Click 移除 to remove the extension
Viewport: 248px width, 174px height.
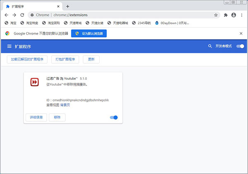click(x=57, y=117)
